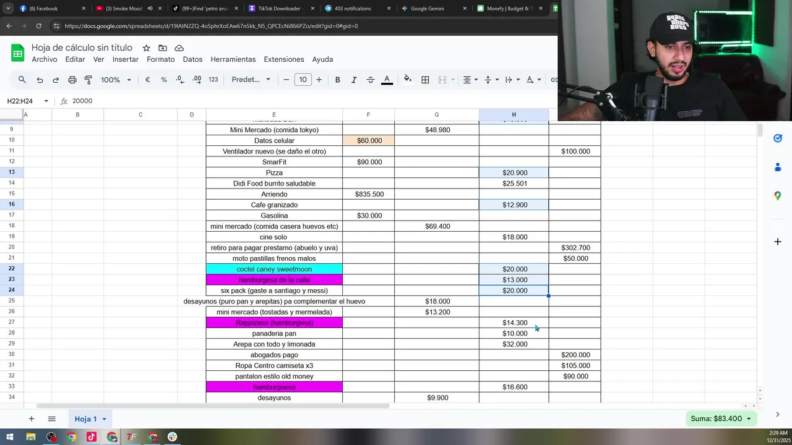This screenshot has height=445, width=792.
Task: Open the Extensiones menu
Action: [x=284, y=59]
